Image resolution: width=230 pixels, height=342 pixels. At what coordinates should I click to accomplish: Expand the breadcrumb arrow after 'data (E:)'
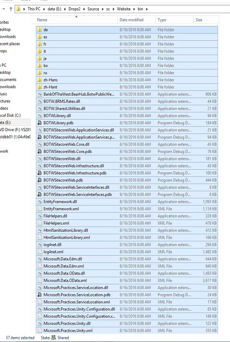pos(65,9)
